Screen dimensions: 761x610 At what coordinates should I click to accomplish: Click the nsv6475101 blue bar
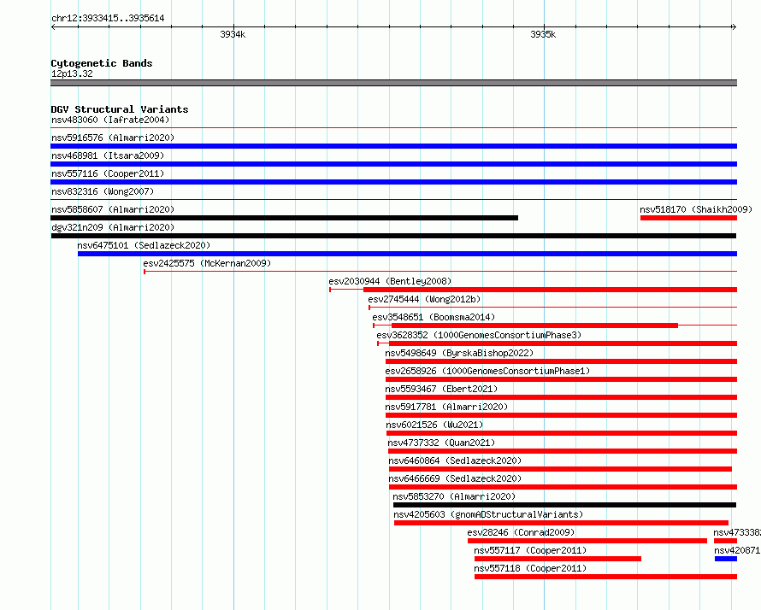(407, 254)
